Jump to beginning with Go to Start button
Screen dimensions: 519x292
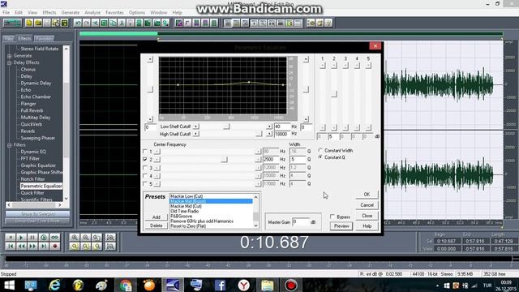[11, 246]
